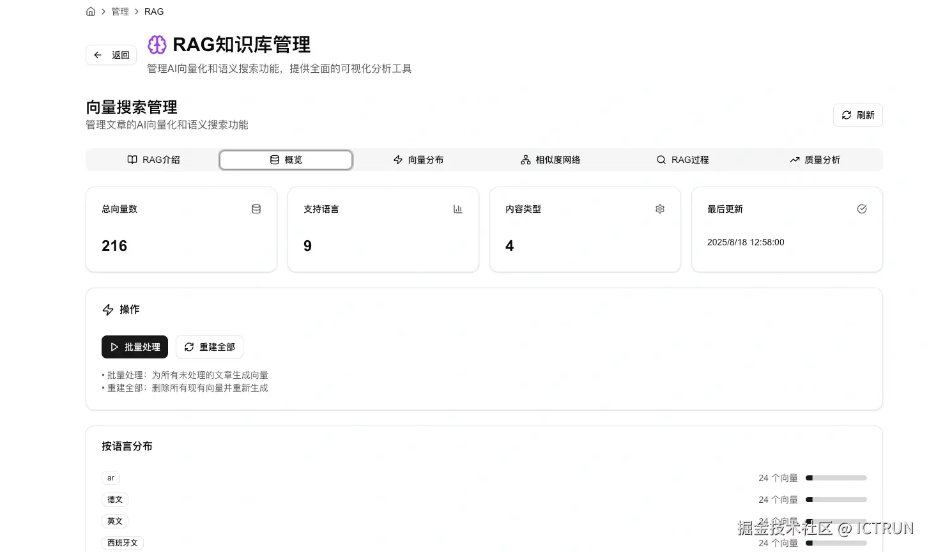The width and height of the screenshot is (929, 552).
Task: Click the 24 个向量 count for 德文
Action: click(778, 500)
